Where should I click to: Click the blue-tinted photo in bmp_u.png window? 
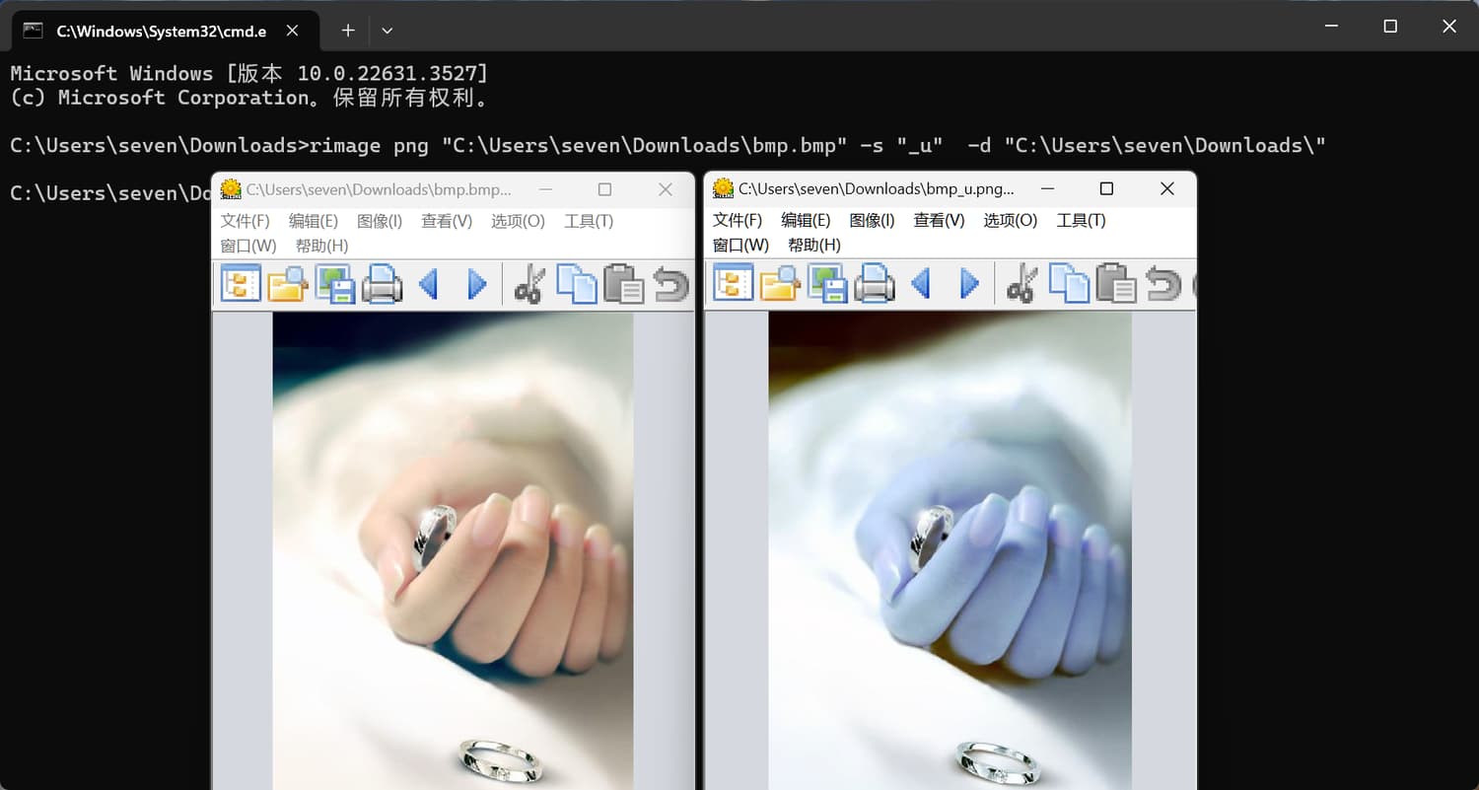click(951, 550)
